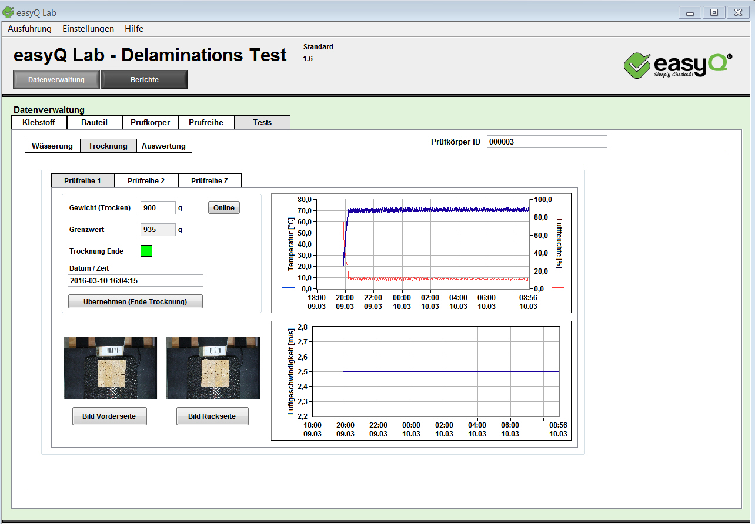The height and width of the screenshot is (524, 755).
Task: Open the Wässerung sub-tab
Action: 52,146
